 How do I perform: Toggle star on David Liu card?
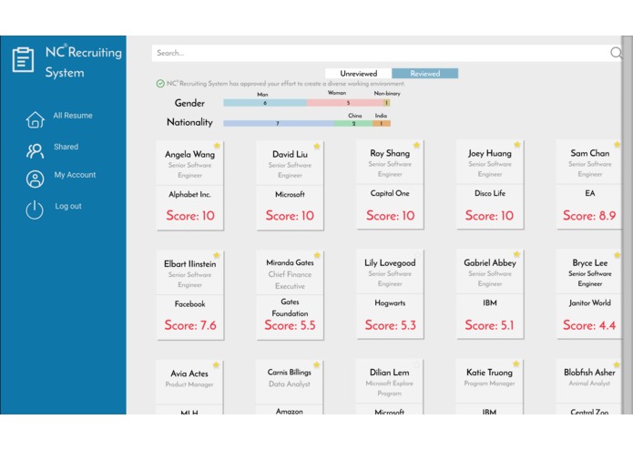coord(317,146)
